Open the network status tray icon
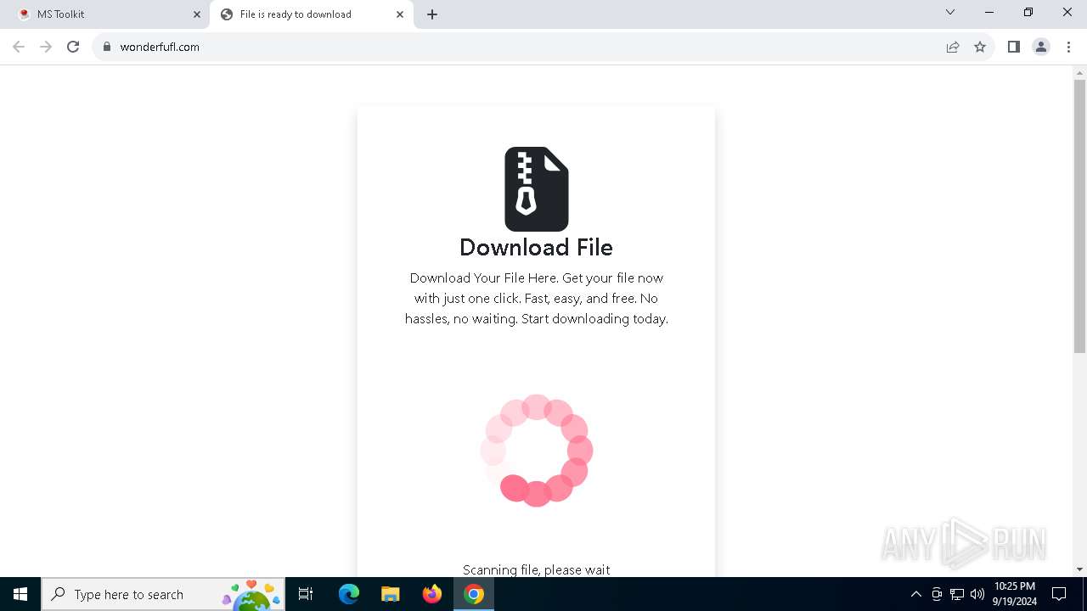1087x611 pixels. click(957, 594)
